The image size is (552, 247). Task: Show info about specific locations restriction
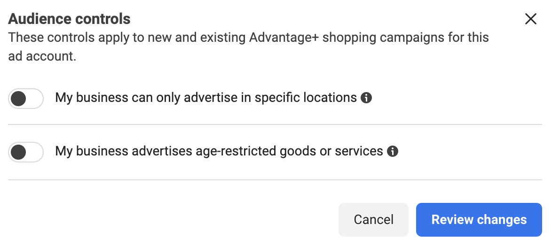tap(366, 98)
